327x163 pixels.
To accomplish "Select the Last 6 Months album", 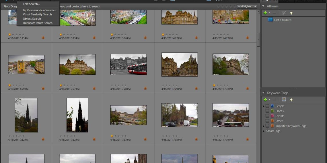I will (x=283, y=20).
